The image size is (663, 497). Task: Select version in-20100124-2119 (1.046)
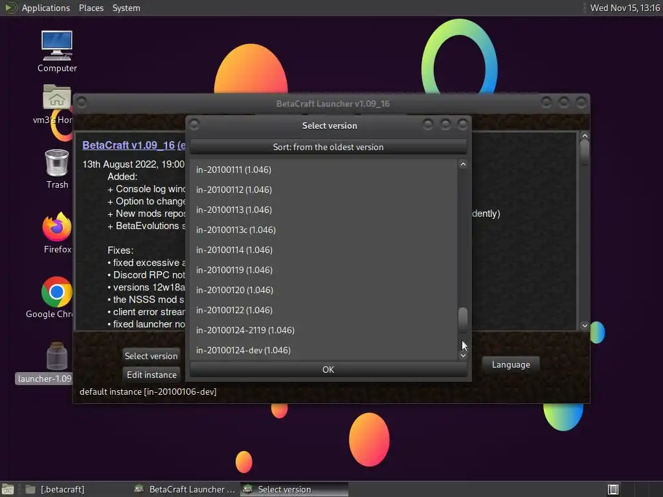[324, 330]
